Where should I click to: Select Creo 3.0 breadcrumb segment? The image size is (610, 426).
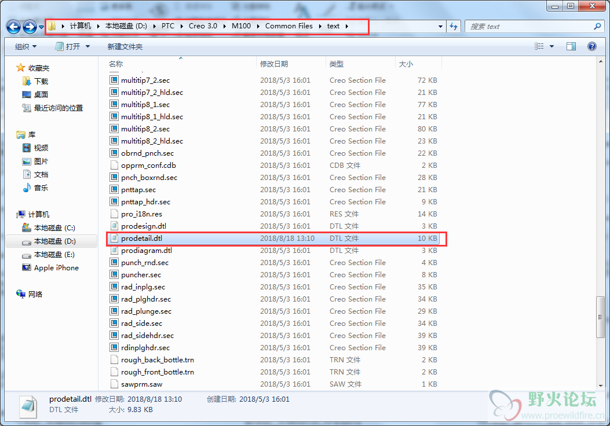tap(203, 26)
